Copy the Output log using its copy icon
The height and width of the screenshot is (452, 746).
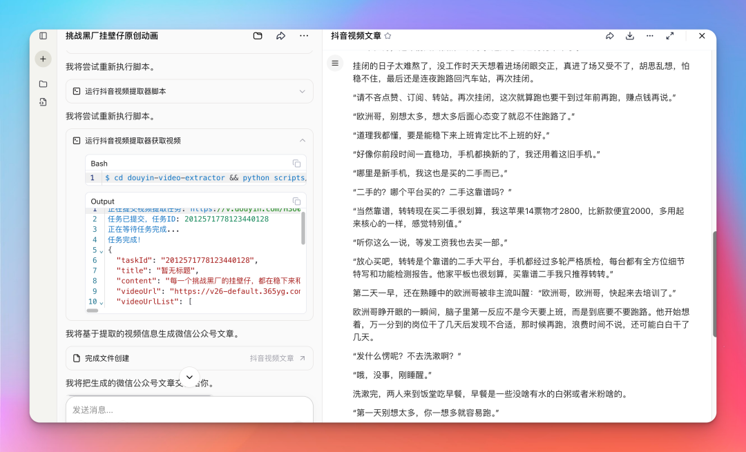pos(297,200)
